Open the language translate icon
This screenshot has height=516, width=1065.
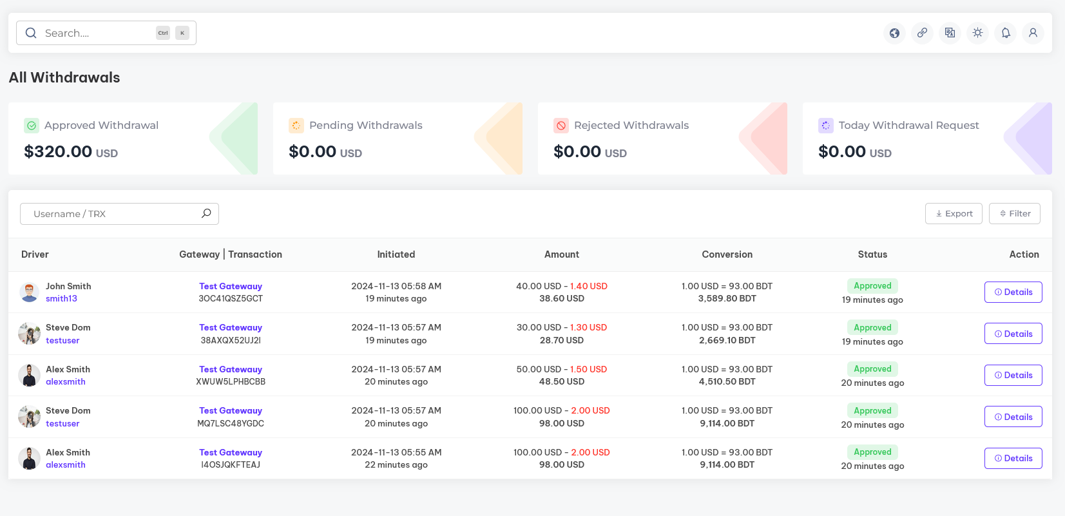tap(950, 33)
